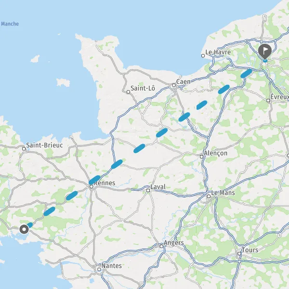Click the Le Havre label text
Screen dimensions: 289x289
pos(218,52)
